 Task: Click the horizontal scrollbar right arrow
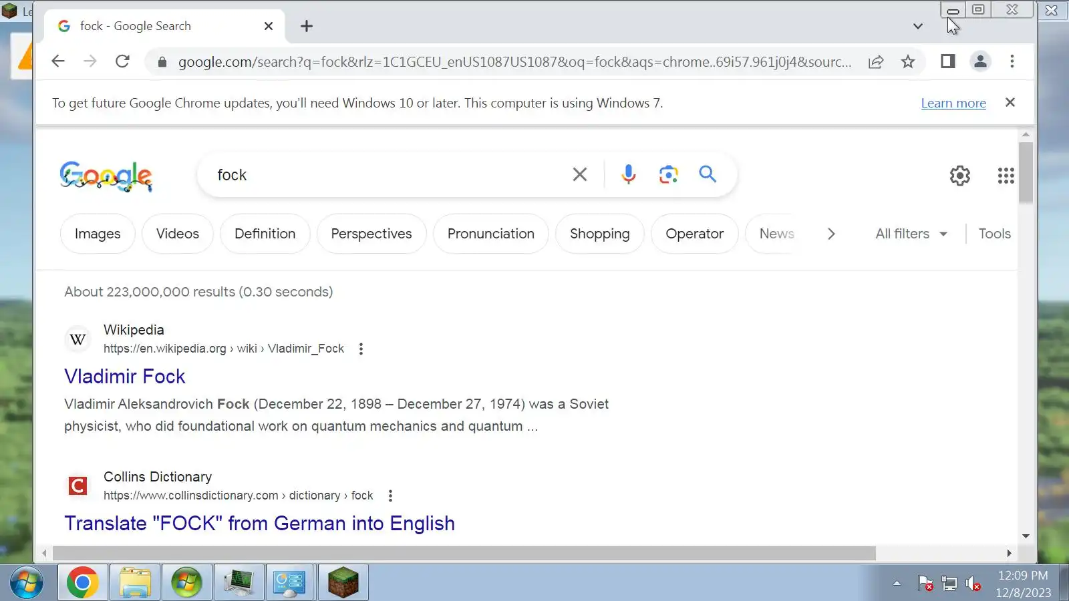coord(1009,553)
